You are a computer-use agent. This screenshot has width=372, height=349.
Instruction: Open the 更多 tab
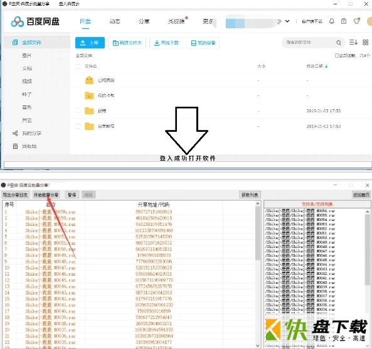(208, 21)
